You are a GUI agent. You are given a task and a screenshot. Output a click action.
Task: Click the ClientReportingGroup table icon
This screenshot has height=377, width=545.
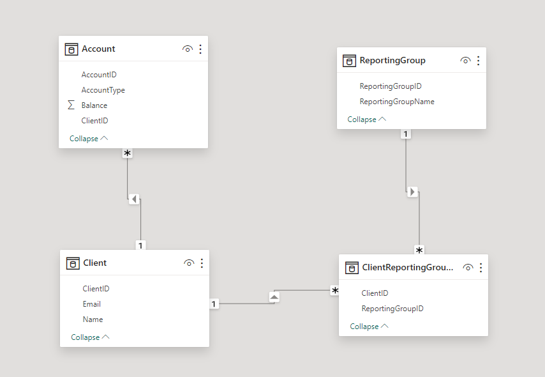pos(352,268)
